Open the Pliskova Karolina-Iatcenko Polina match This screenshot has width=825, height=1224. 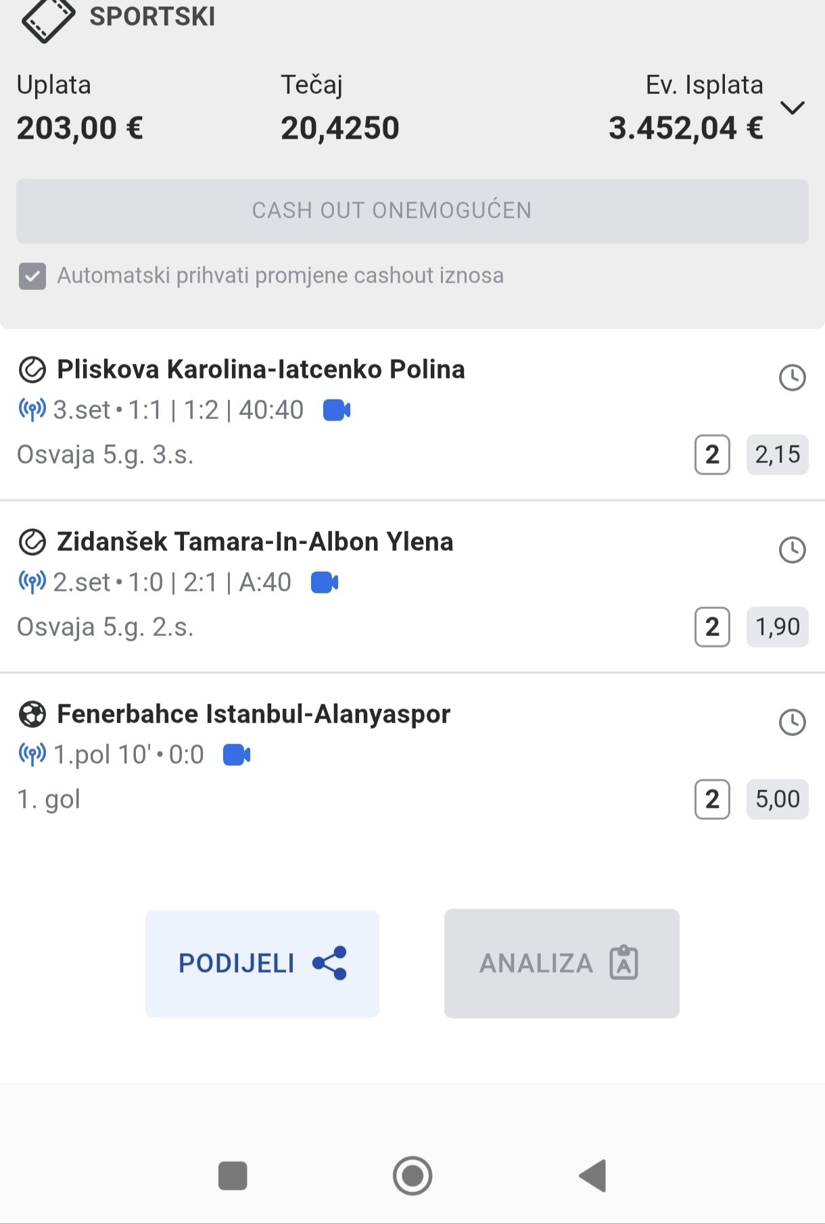click(261, 370)
